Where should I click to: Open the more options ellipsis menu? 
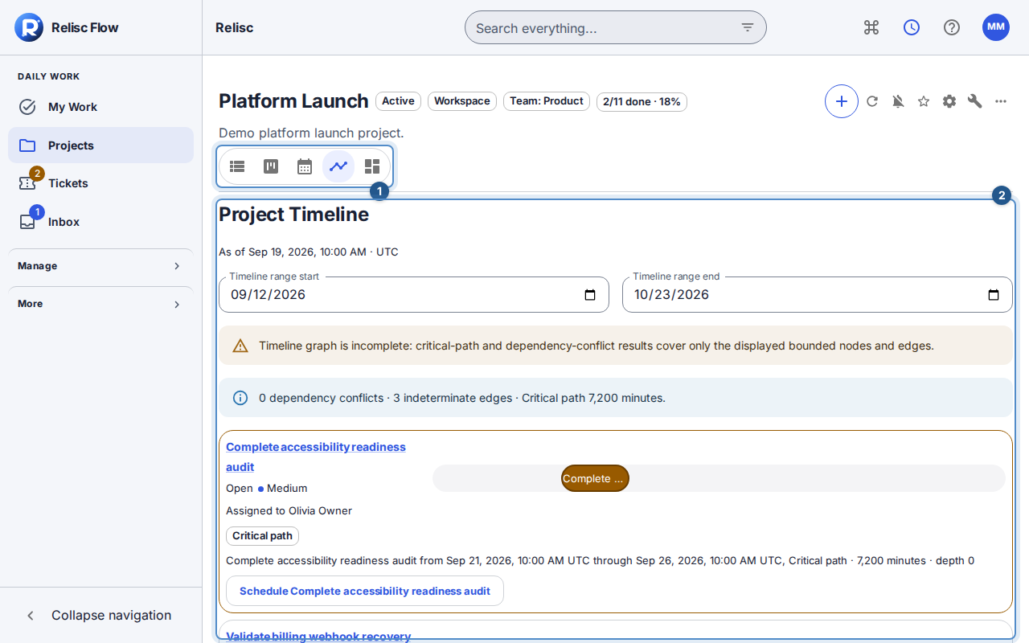(1001, 101)
